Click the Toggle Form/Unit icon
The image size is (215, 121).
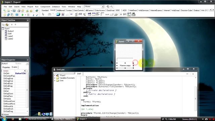coord(12,15)
